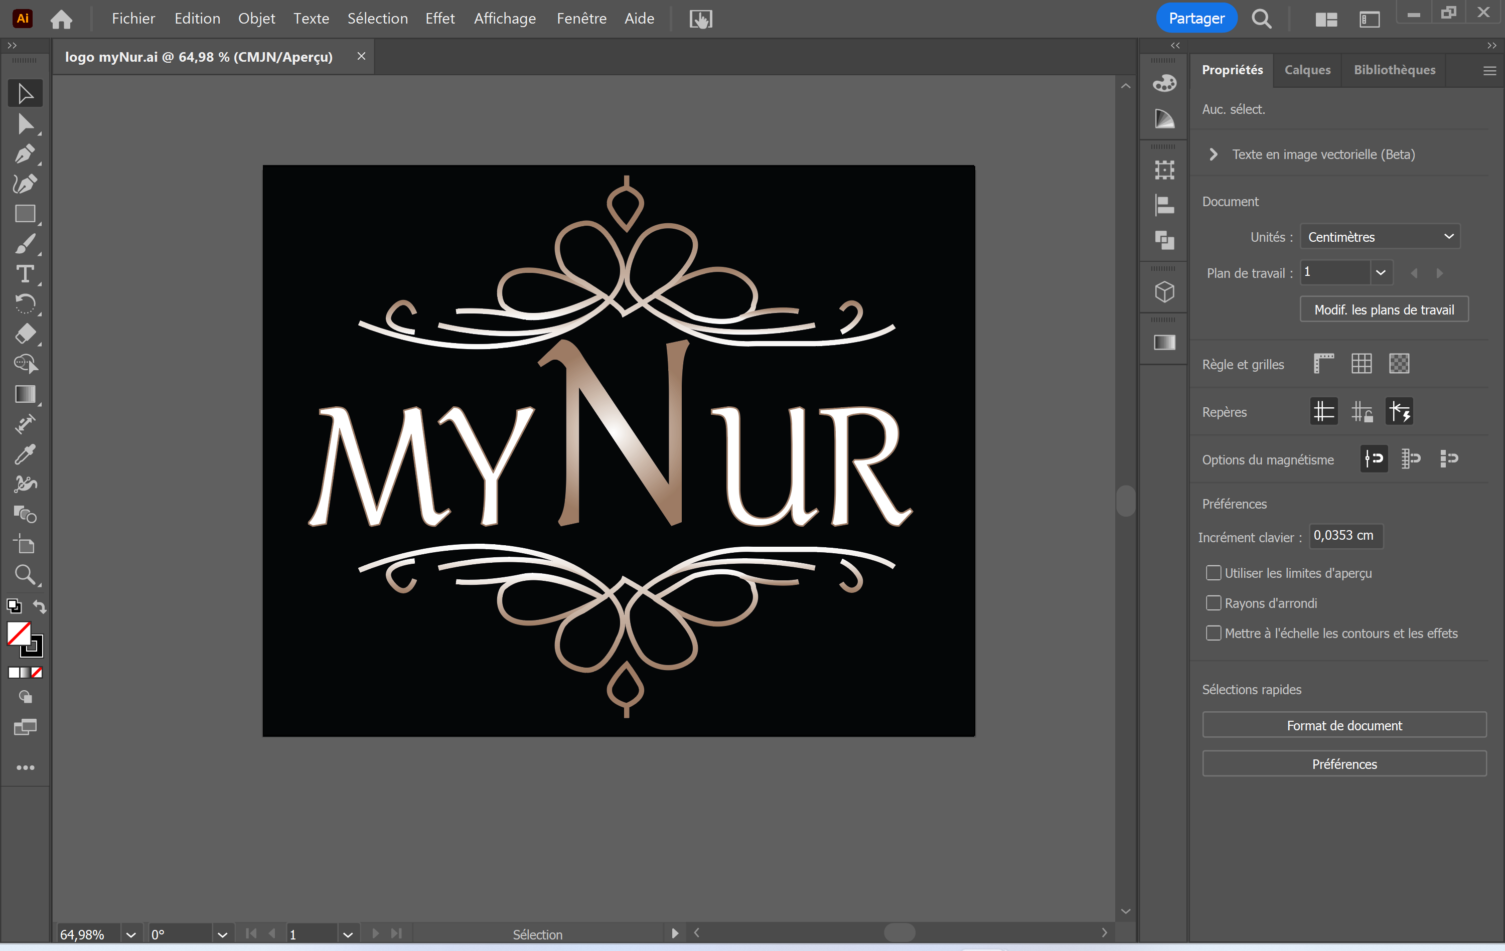The width and height of the screenshot is (1505, 951).
Task: Open the Gradient panel icon in dock
Action: point(1164,343)
